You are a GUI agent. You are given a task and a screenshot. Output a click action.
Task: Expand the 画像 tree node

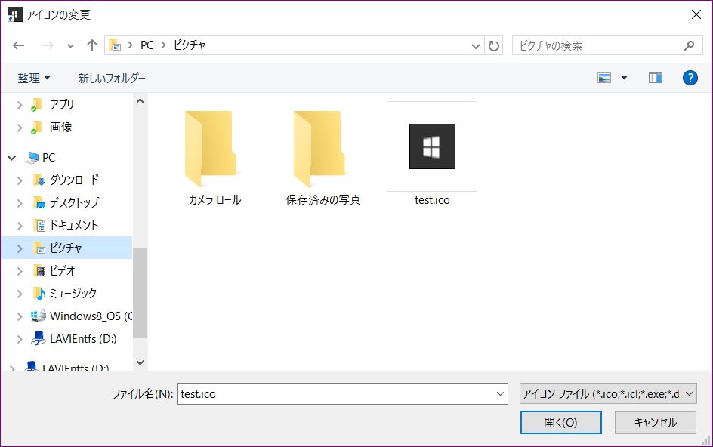(x=20, y=128)
